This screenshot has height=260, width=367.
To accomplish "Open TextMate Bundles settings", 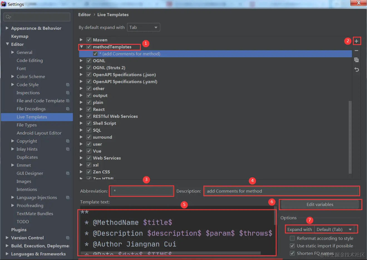I will tap(35, 214).
